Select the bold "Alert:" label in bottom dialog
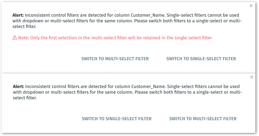The width and height of the screenshot is (259, 136). tap(18, 87)
